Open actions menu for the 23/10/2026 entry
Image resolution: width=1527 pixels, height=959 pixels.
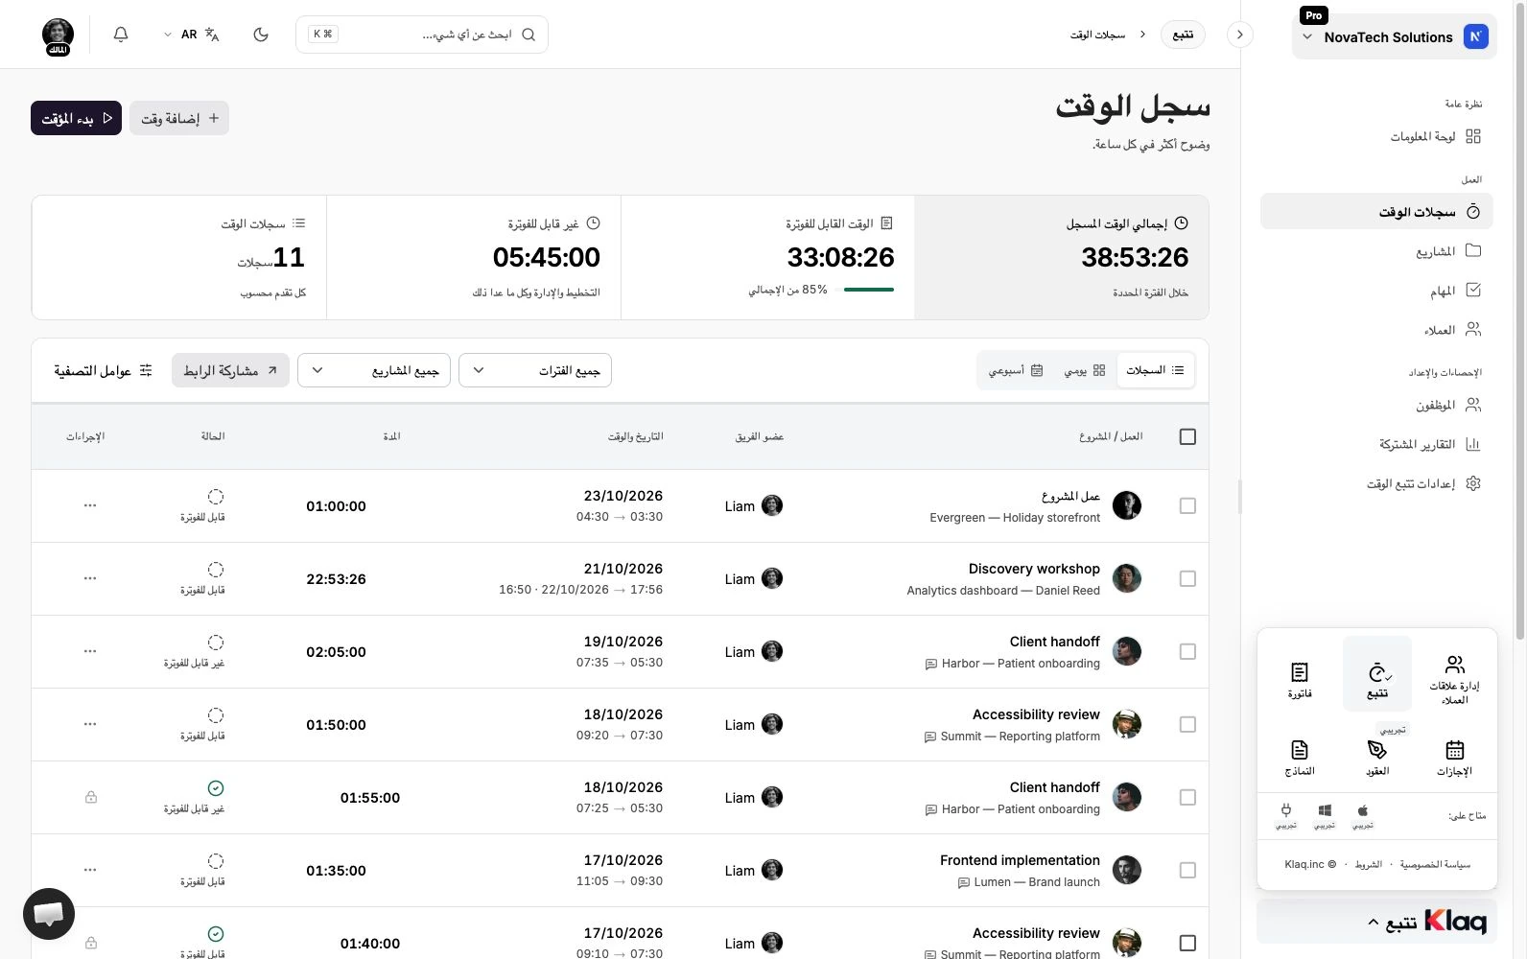click(x=90, y=505)
